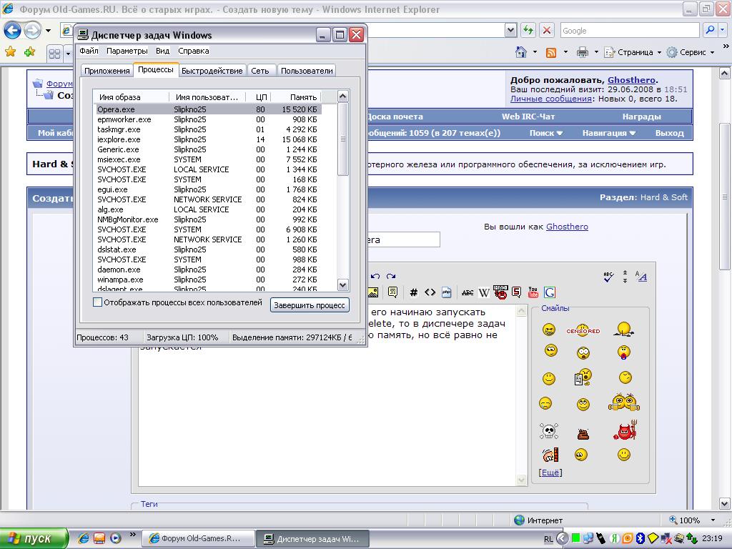Click the Wikipedia link icon in editor toolbar

pos(484,292)
